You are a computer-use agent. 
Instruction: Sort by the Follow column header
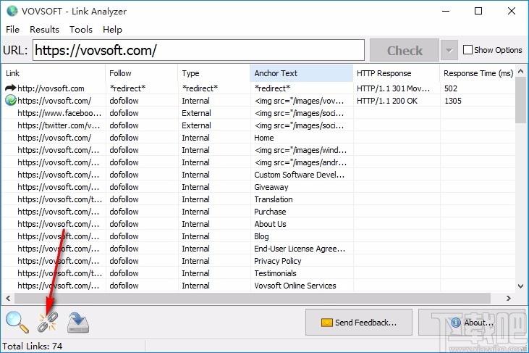[x=142, y=73]
